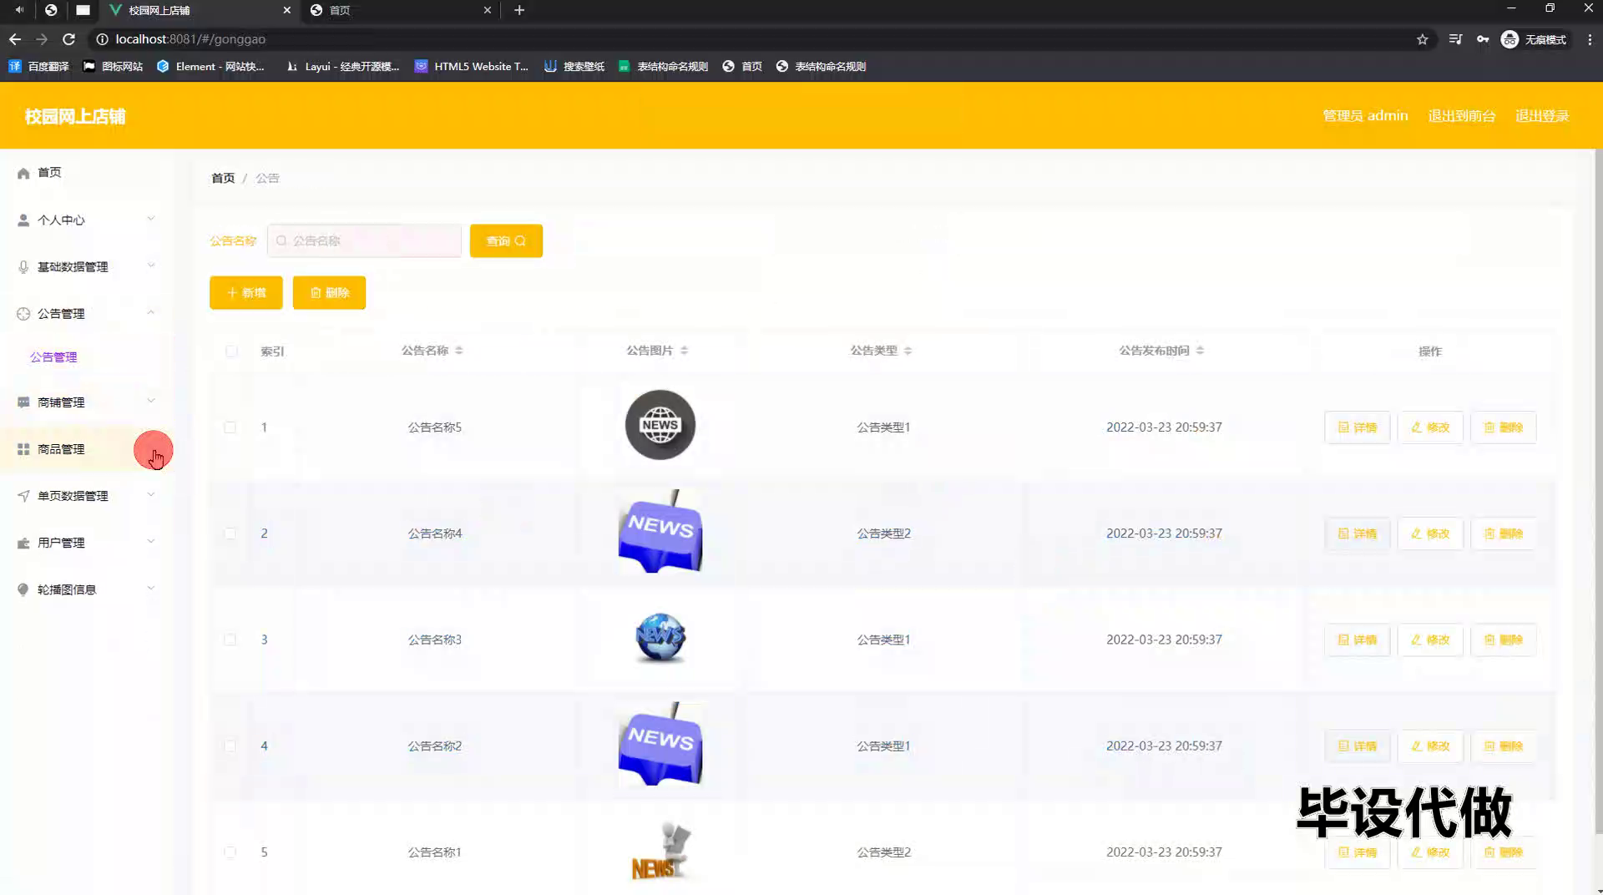The image size is (1603, 895).
Task: Open the 百度翻译 bookmark
Action: click(x=39, y=66)
